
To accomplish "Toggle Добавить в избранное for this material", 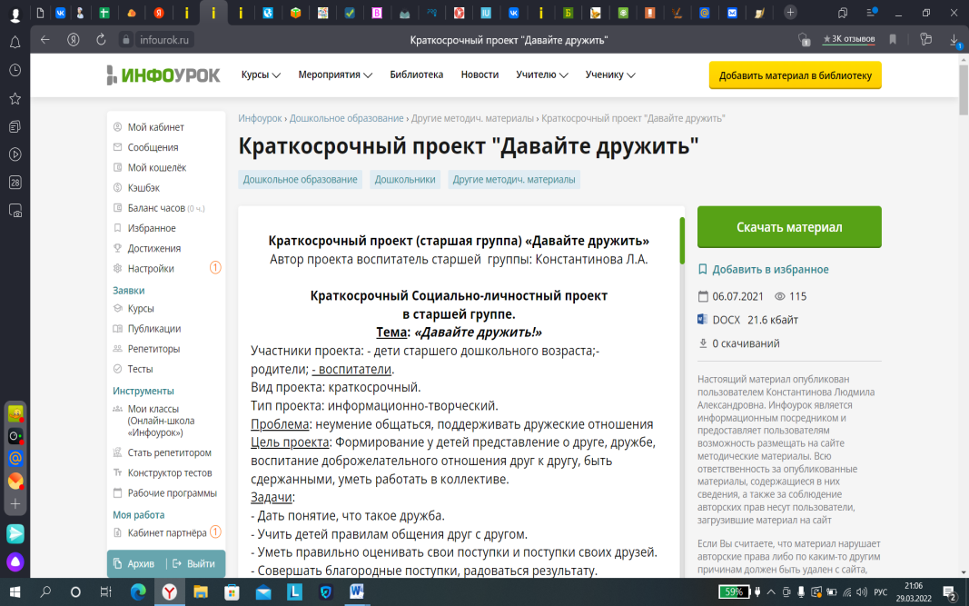I will (x=762, y=269).
